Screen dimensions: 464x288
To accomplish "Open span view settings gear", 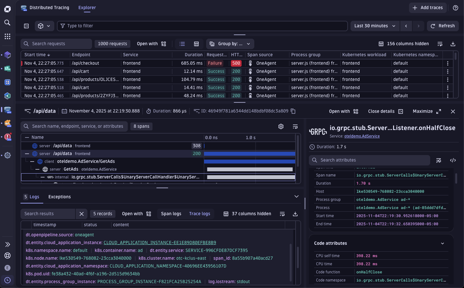I will coord(281,126).
